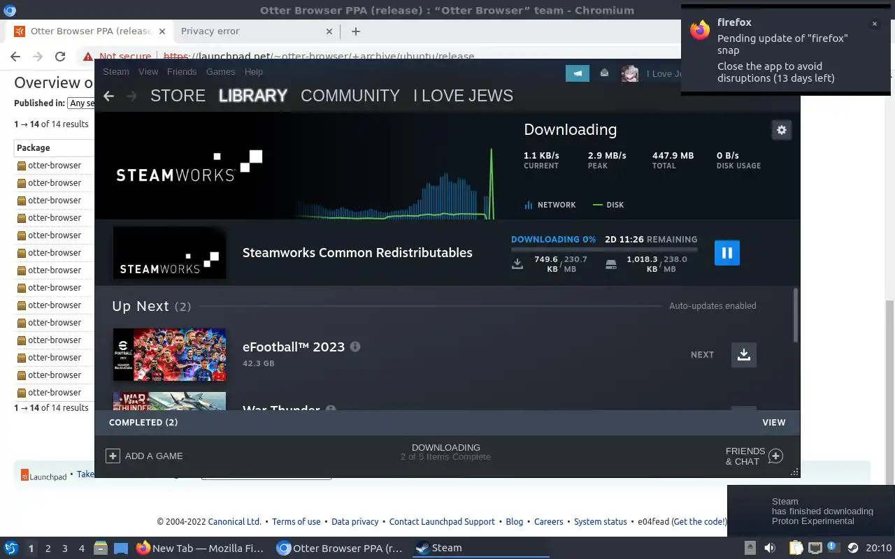Open the clipboard manager tray icon
Screen dimensions: 895x559
(x=796, y=549)
